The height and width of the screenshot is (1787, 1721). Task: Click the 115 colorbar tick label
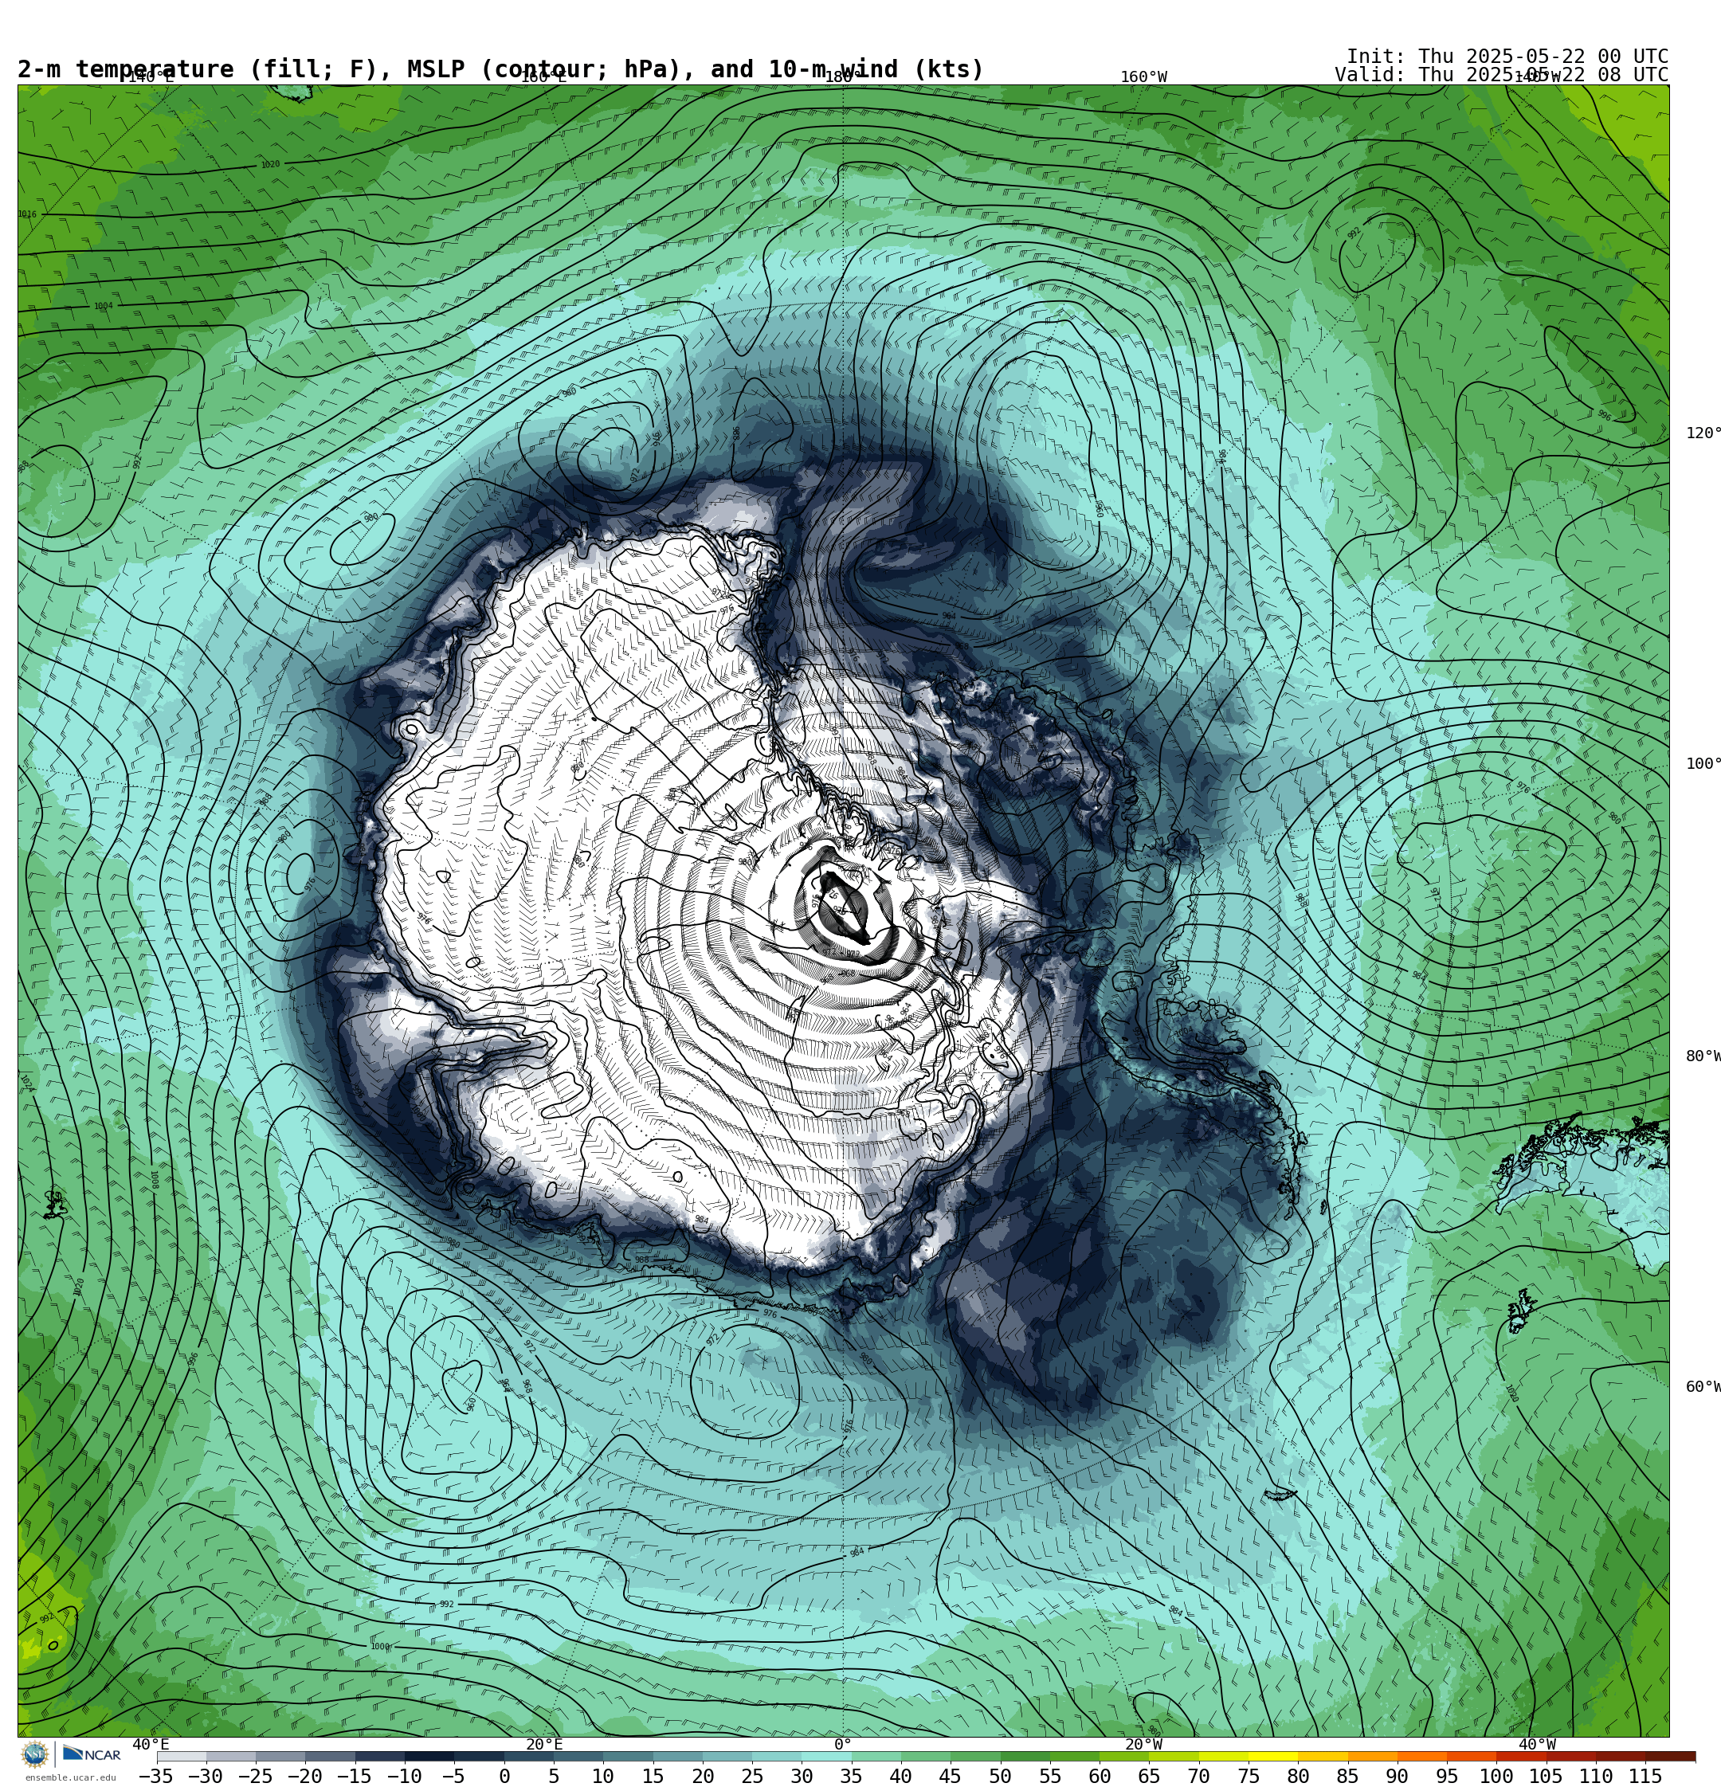pos(1645,1776)
